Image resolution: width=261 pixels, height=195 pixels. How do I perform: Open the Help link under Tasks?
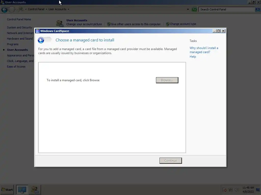(x=193, y=57)
